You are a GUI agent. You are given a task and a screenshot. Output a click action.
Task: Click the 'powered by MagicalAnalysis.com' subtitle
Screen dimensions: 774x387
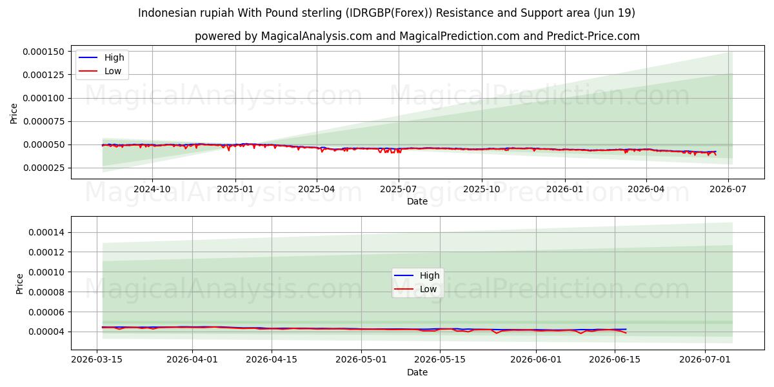click(x=417, y=36)
